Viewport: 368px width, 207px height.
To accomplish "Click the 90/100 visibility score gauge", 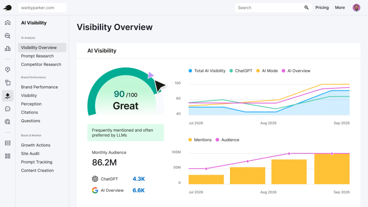I will (x=125, y=92).
